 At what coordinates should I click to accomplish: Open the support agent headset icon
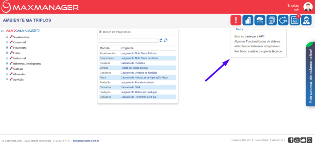point(306,20)
